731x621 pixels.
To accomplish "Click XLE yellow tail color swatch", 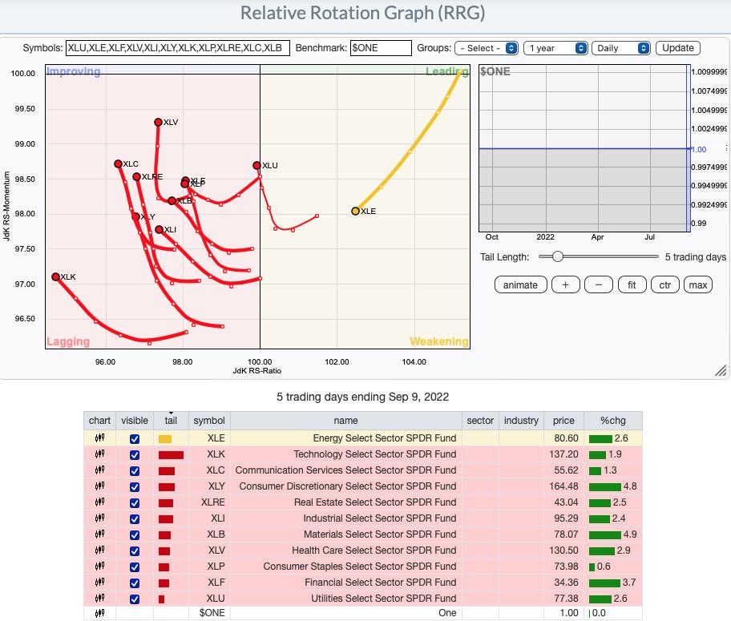I will pos(165,439).
